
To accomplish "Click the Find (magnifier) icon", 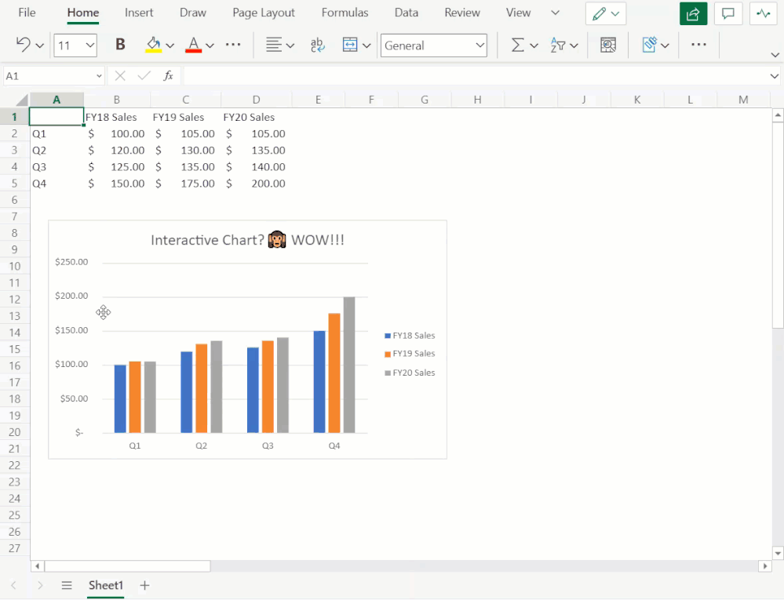I will pos(607,45).
